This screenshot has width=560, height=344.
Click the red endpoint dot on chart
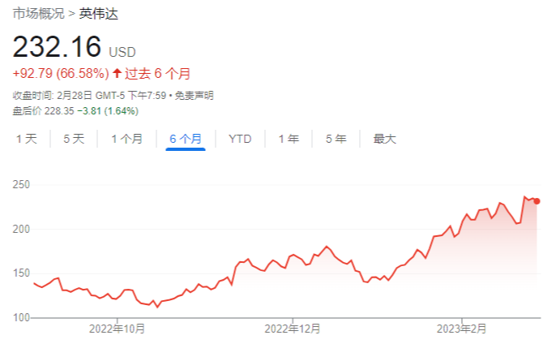click(x=536, y=201)
